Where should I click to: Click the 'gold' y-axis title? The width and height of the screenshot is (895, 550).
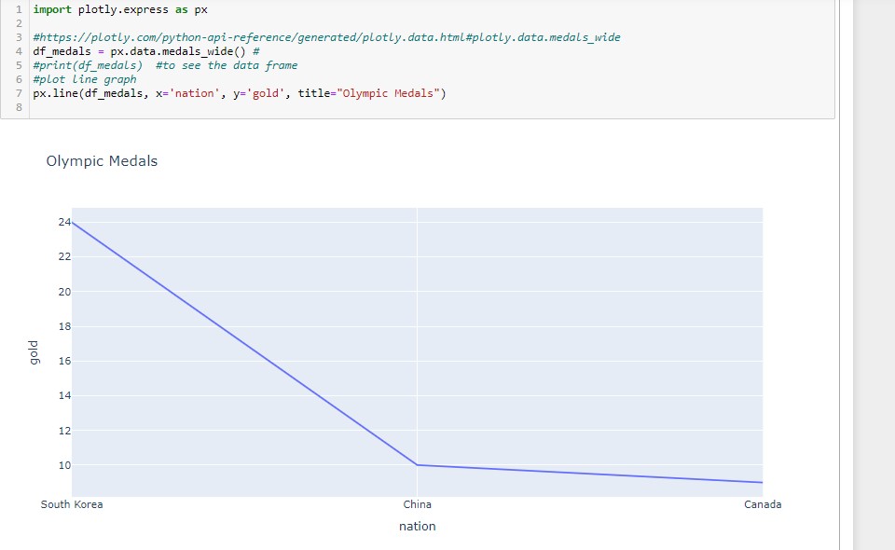tap(33, 352)
